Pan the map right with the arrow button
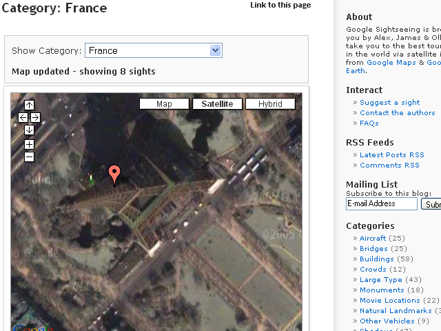This screenshot has height=331, width=441. (x=35, y=118)
